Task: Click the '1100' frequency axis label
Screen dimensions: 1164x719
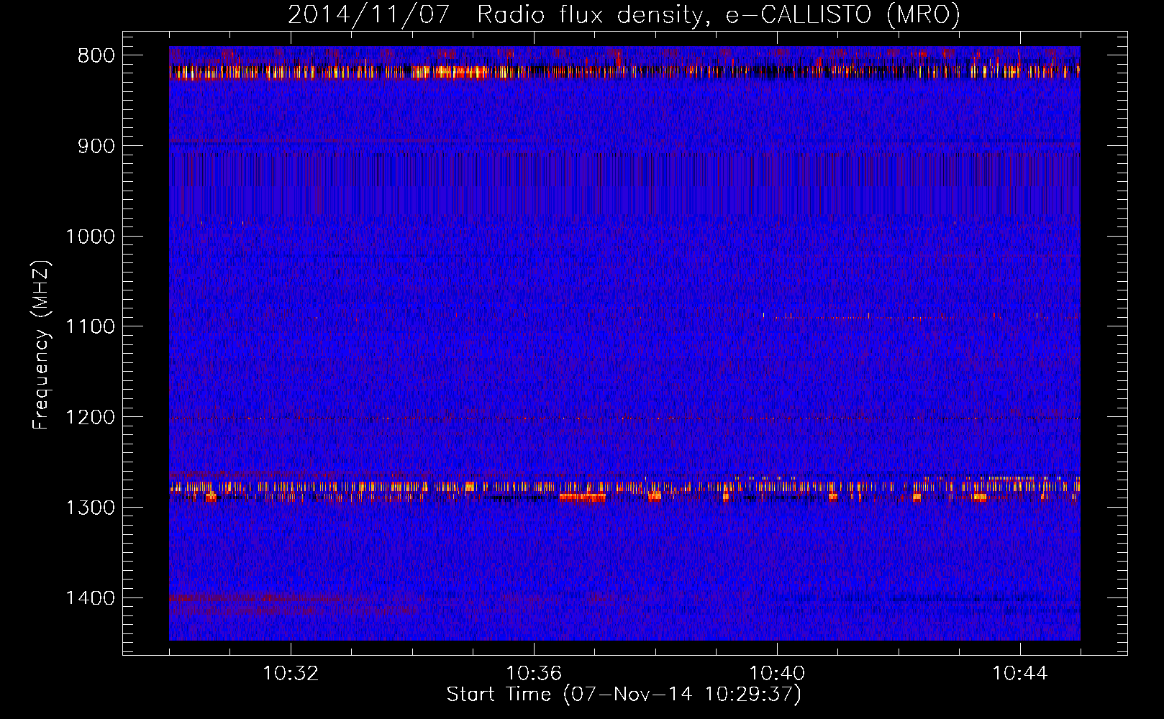Action: [x=90, y=327]
